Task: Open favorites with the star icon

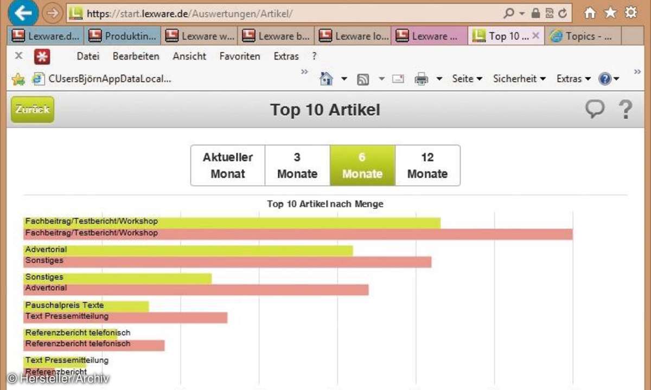Action: [x=610, y=13]
